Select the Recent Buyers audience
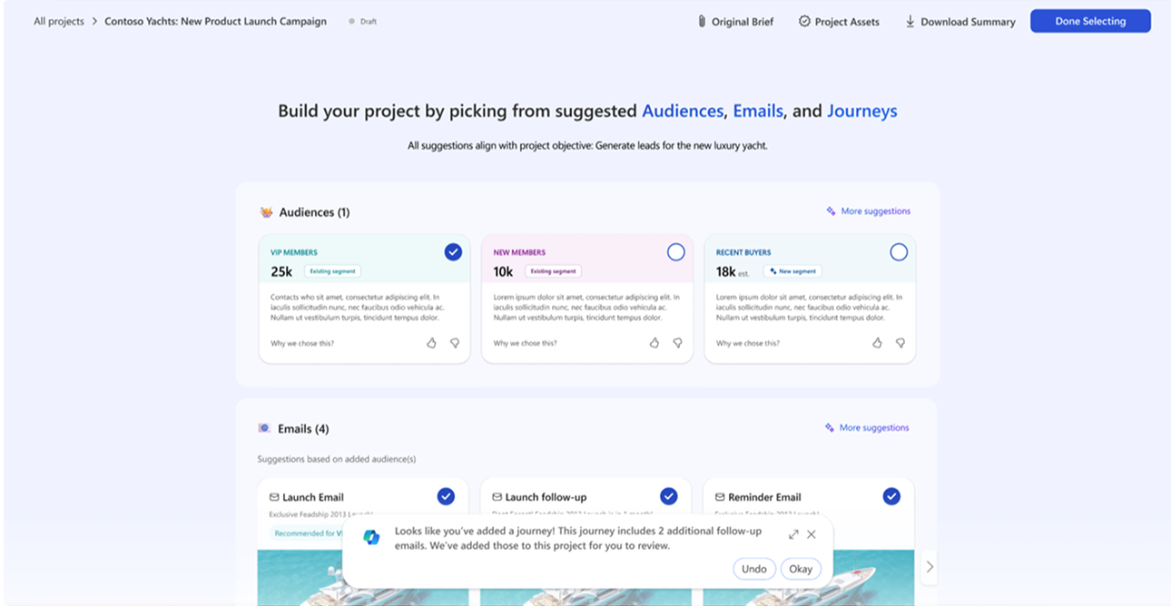 [899, 252]
